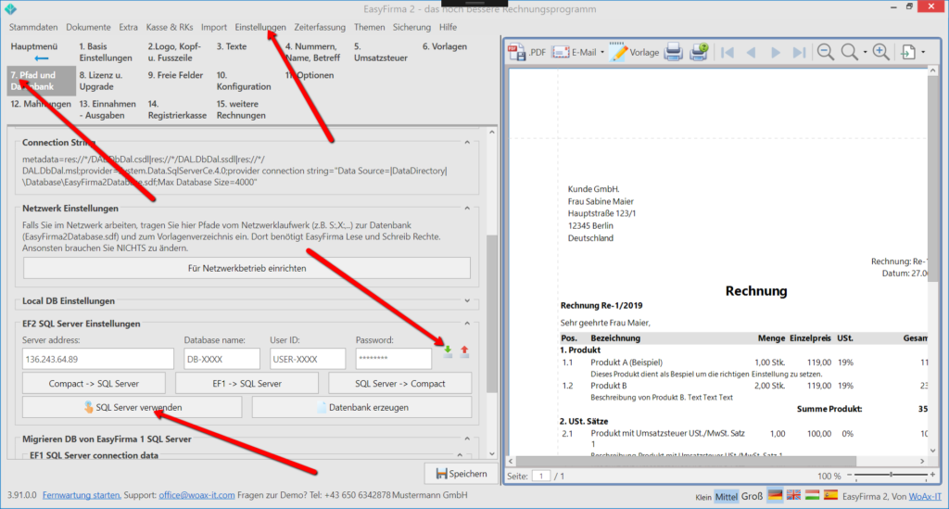Collapse Migrieren DB von EasyFirma 1 section

(467, 439)
